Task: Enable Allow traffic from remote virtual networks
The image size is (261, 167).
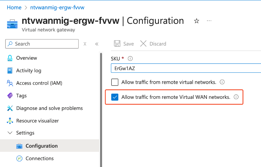Action: click(x=115, y=82)
